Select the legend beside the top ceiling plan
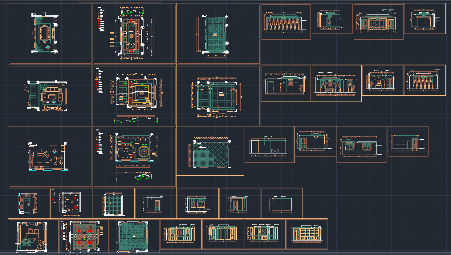The height and width of the screenshot is (255, 451). [x=101, y=20]
